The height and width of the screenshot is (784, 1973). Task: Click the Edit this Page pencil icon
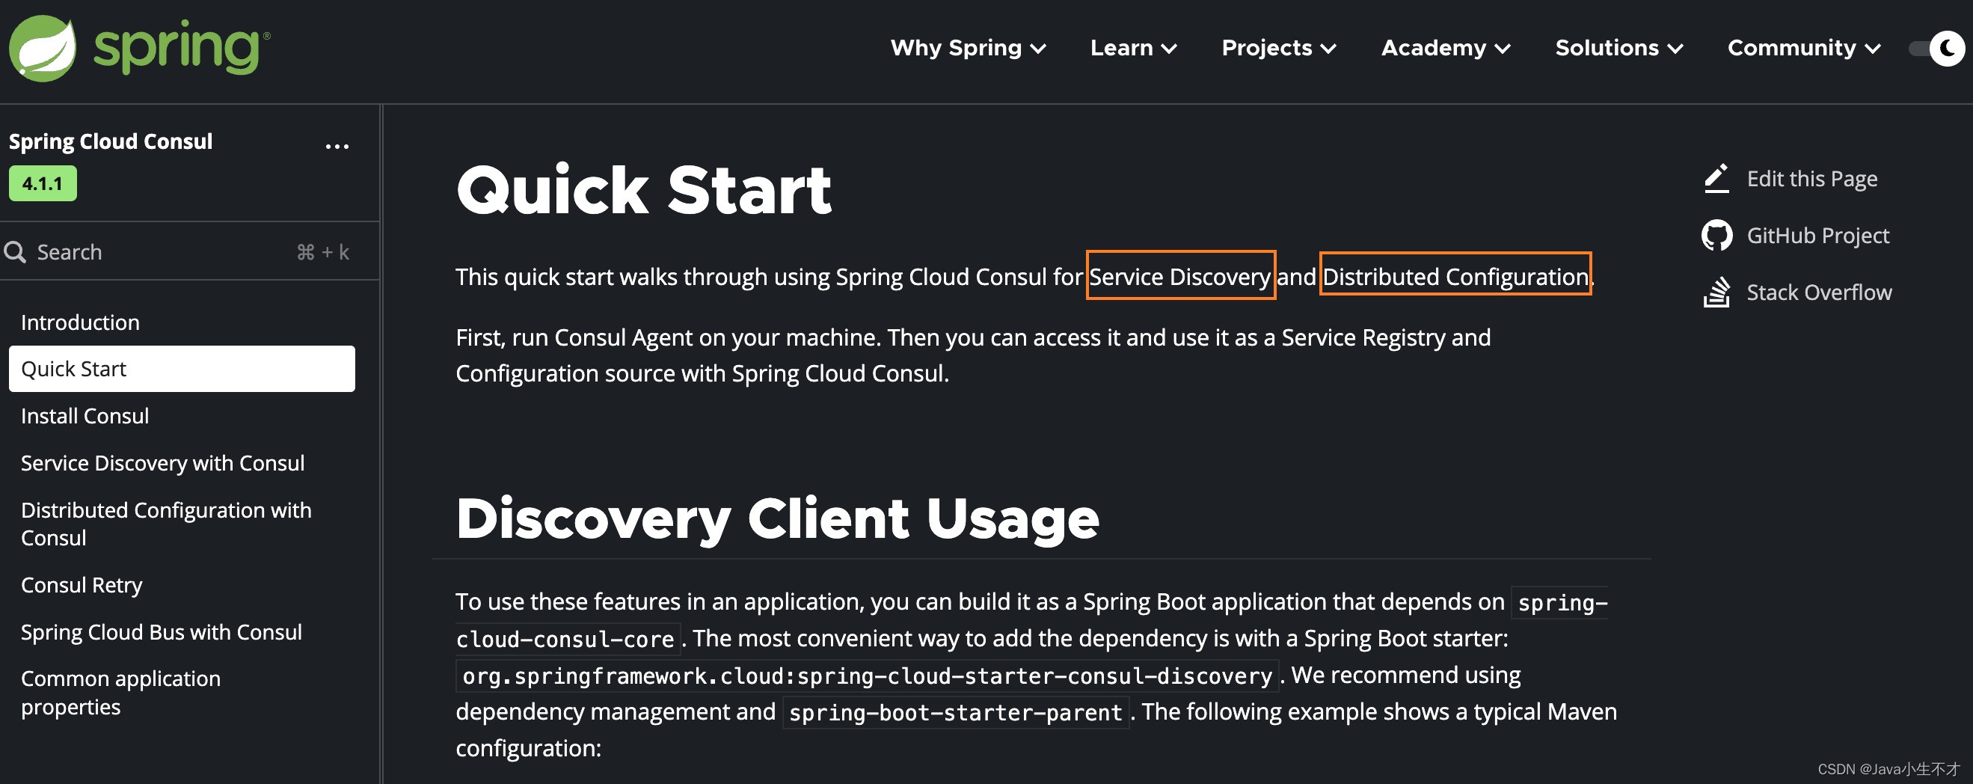pyautogui.click(x=1716, y=179)
